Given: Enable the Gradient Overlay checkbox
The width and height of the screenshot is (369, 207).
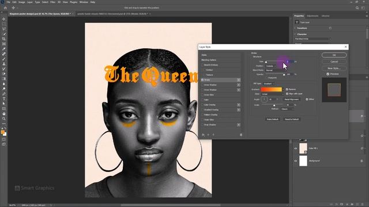Looking at the screenshot, I should pos(202,110).
